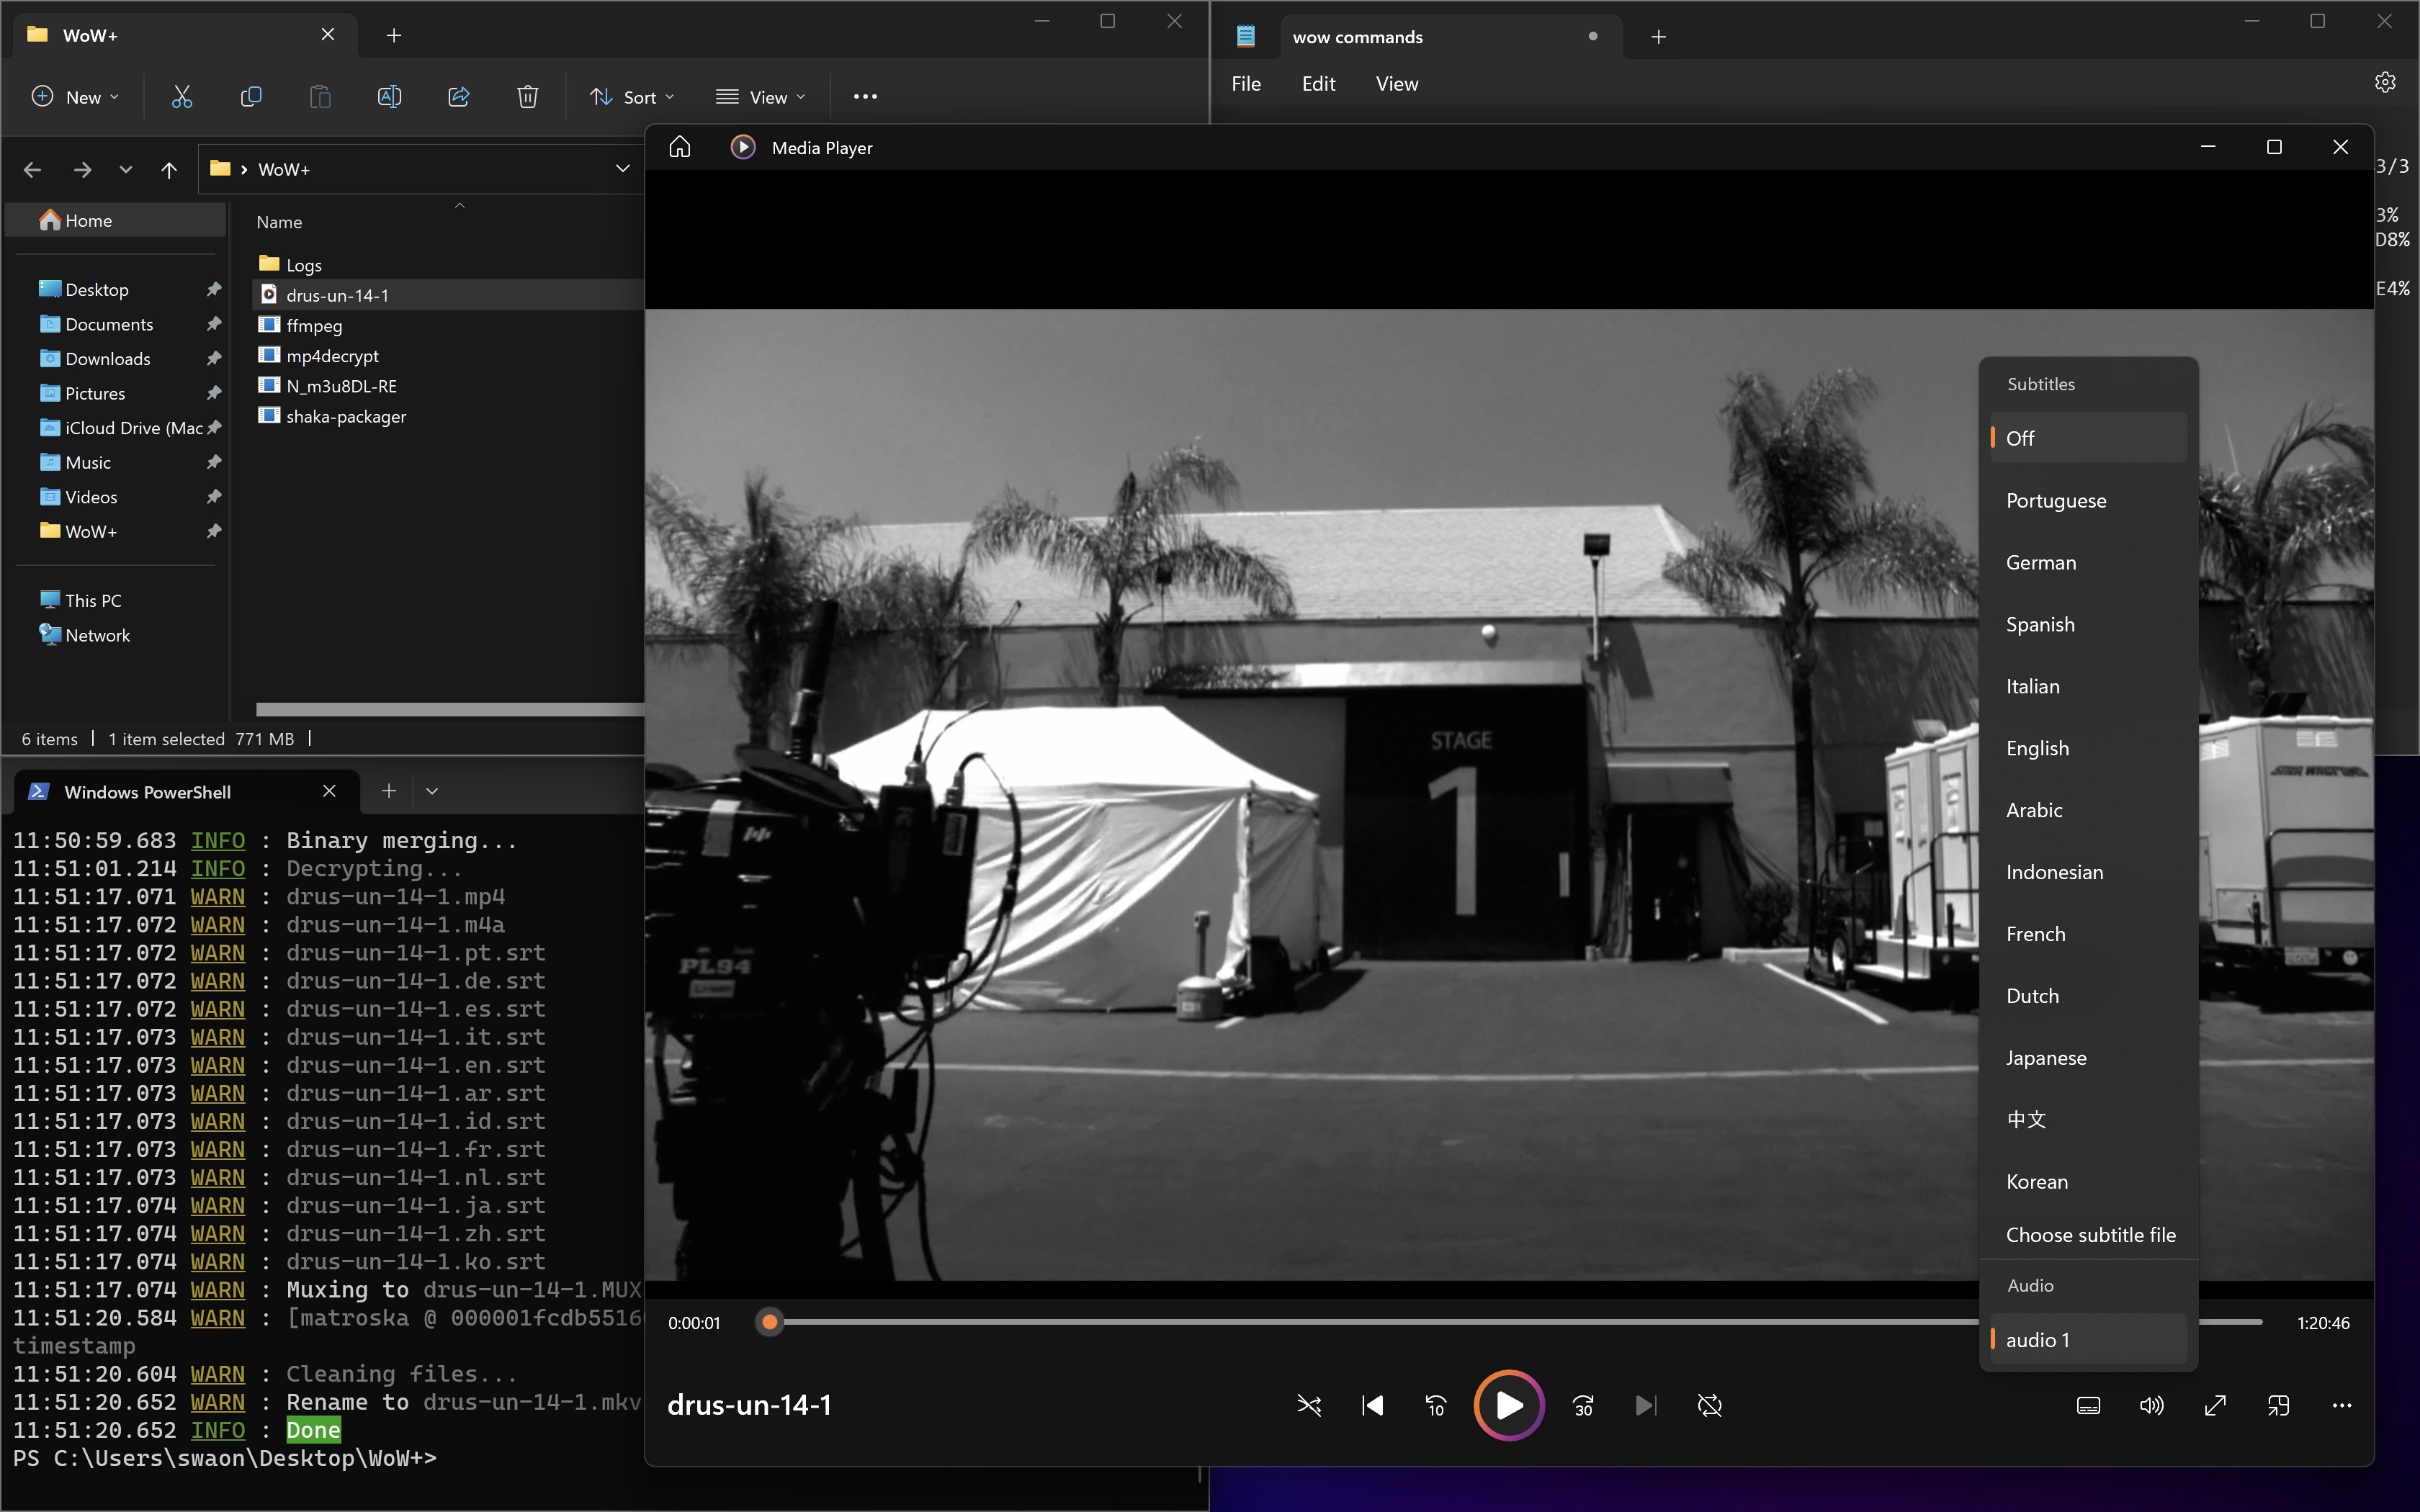Go to Media Player home
The height and width of the screenshot is (1512, 2420).
(x=680, y=147)
